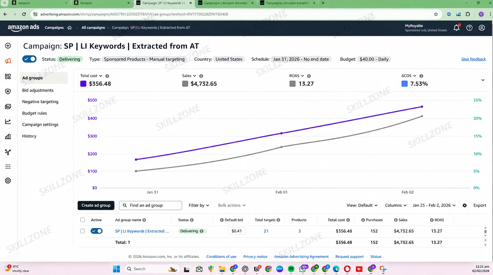Select Budget rules in side menu
The image size is (493, 275).
coord(34,113)
